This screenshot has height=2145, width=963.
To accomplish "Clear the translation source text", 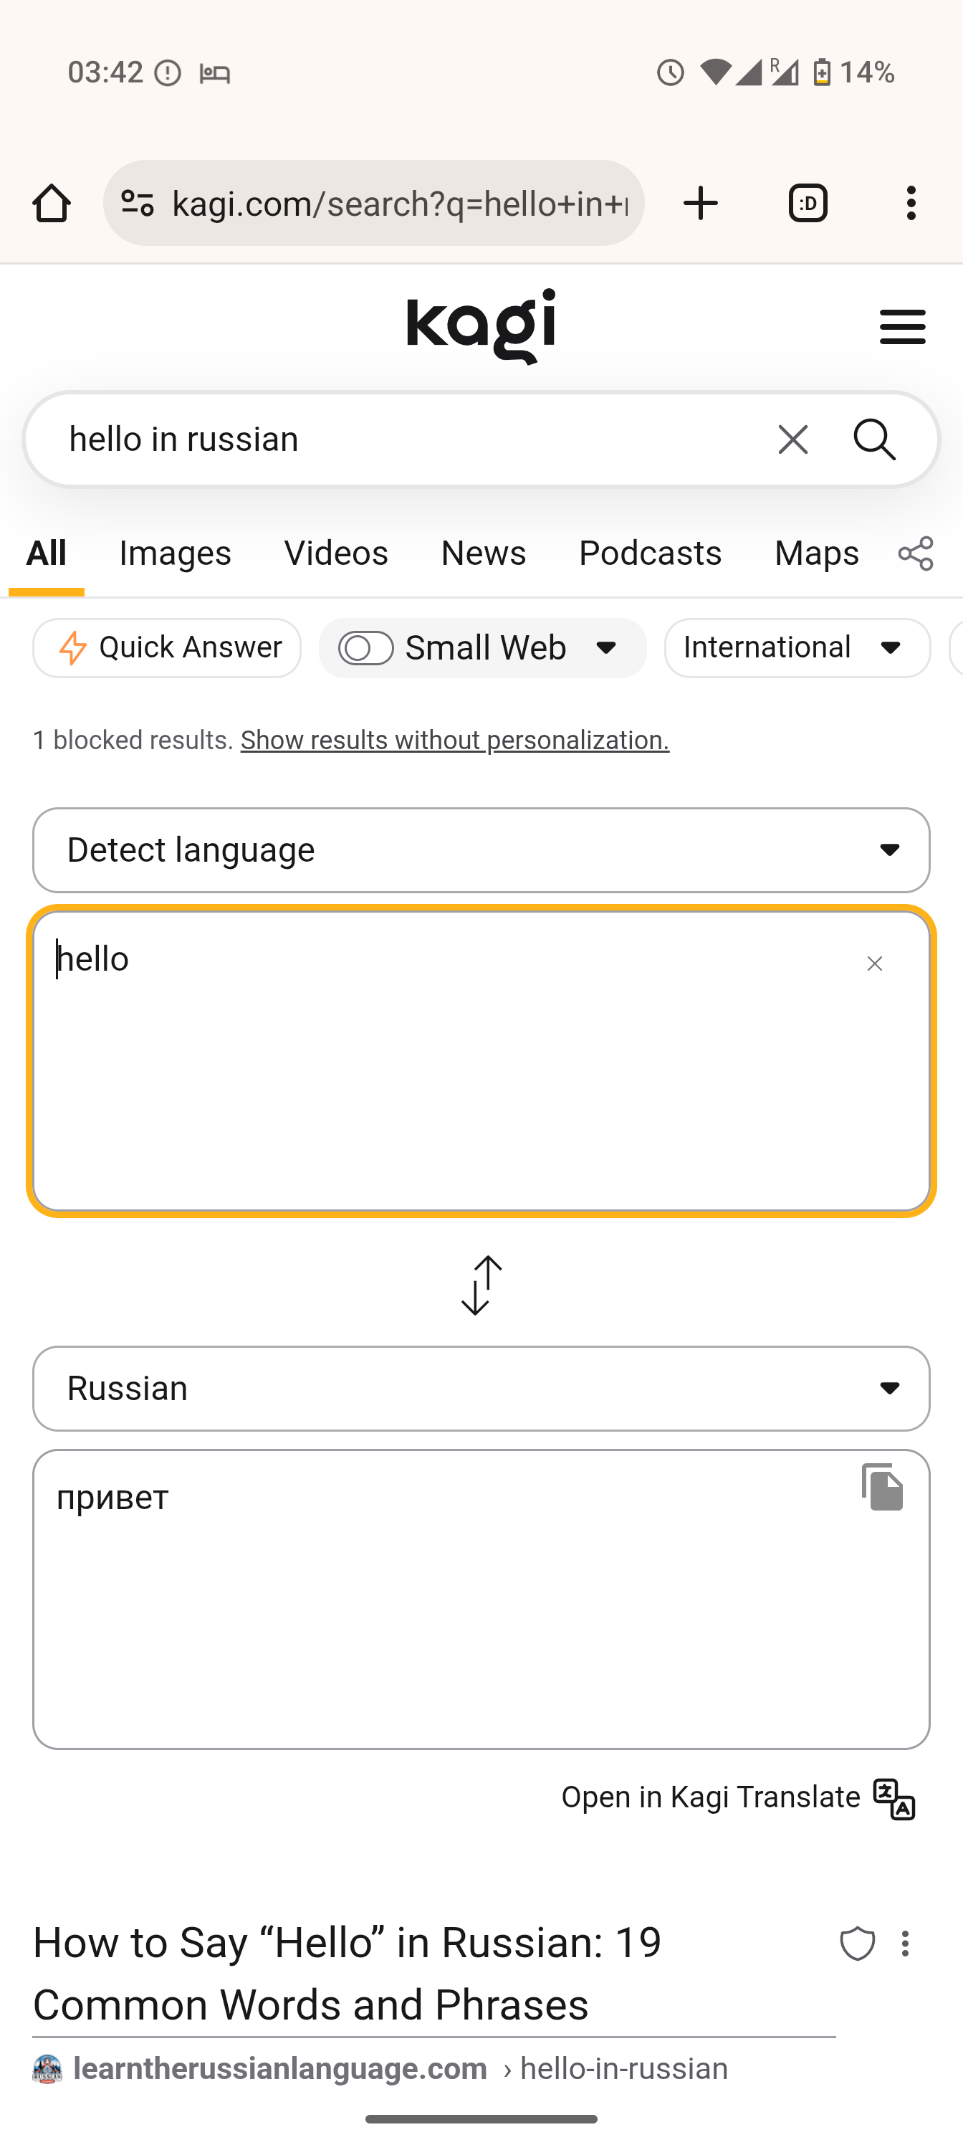I will pos(874,964).
